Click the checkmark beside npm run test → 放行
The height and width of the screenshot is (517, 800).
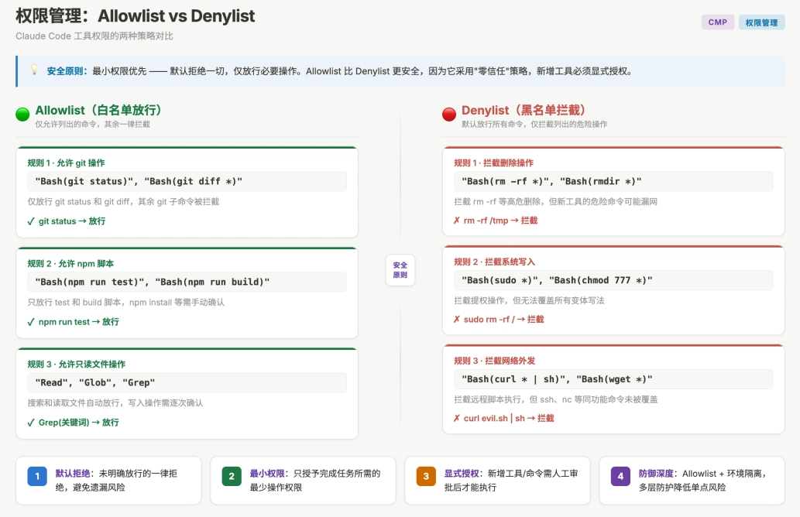[x=31, y=322]
